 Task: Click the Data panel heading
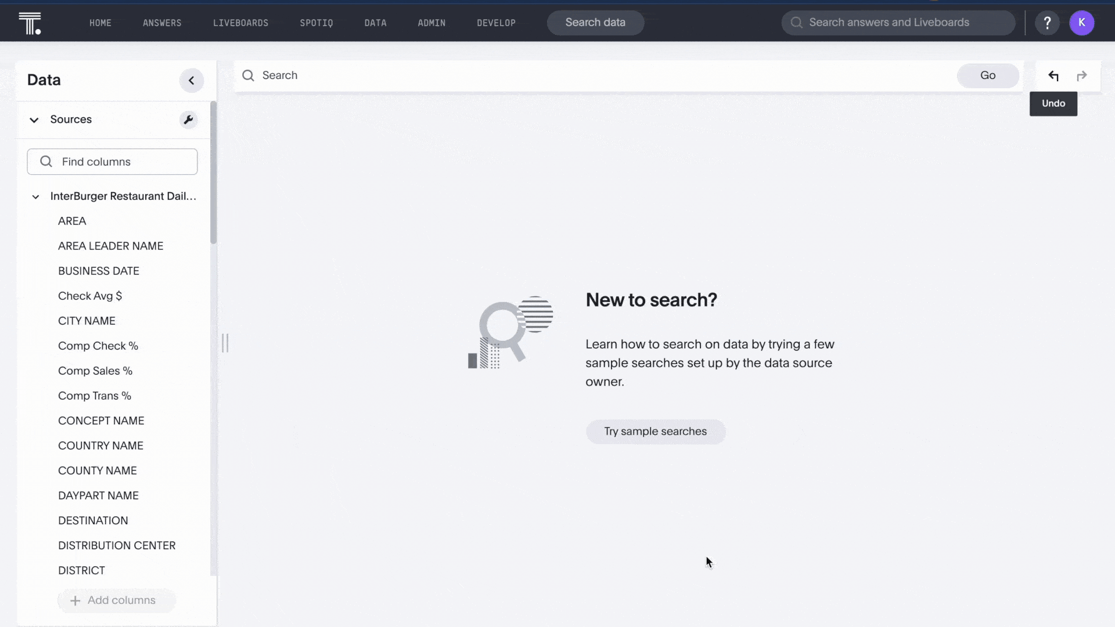44,80
